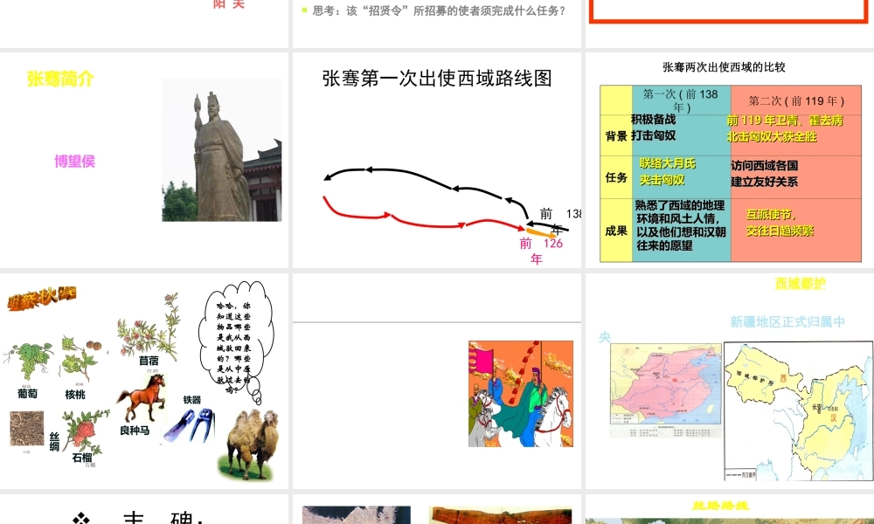This screenshot has width=874, height=524.
Task: Click the walnut picture labeled 核桃
Action: pyautogui.click(x=82, y=357)
